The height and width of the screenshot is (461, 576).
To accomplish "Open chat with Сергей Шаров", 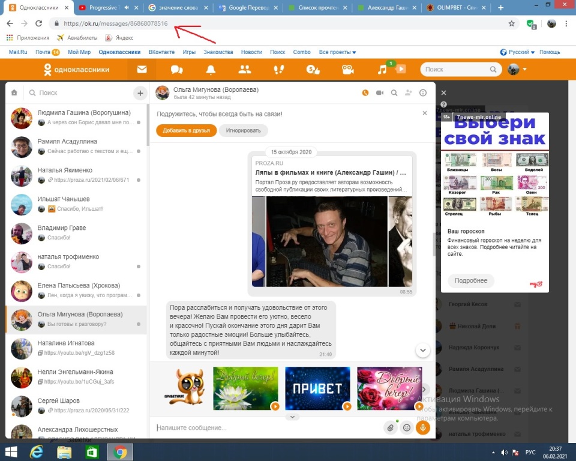I will 76,406.
